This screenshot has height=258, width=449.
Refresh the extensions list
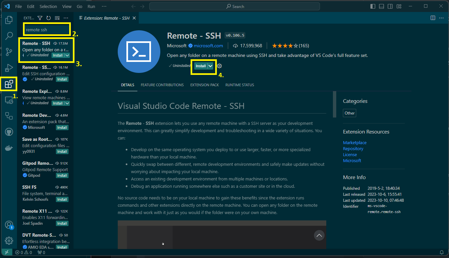coord(48,18)
